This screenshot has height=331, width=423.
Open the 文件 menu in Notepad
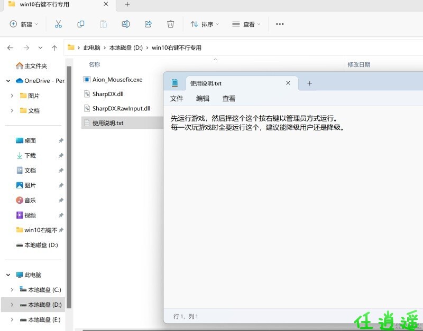point(177,99)
